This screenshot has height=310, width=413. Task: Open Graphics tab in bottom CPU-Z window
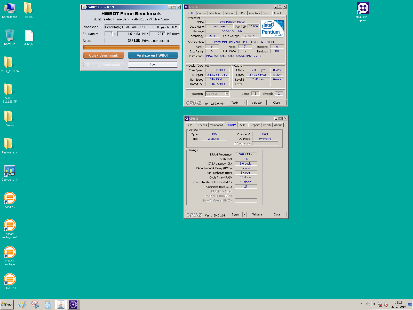(x=255, y=125)
